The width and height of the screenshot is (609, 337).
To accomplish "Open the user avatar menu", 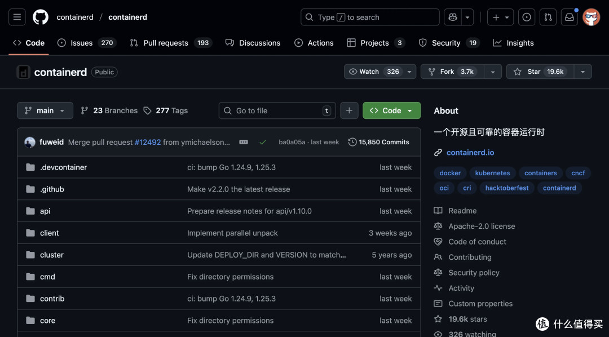I will coord(591,17).
